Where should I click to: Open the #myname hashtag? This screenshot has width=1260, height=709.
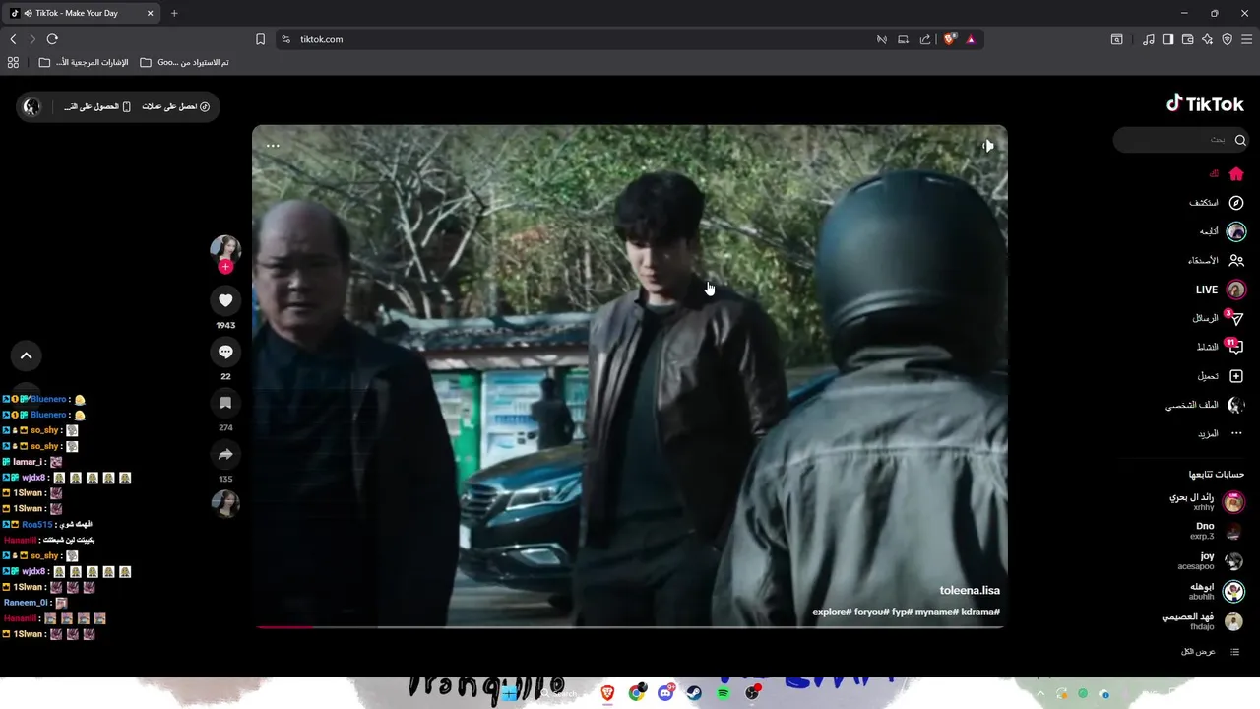click(936, 612)
